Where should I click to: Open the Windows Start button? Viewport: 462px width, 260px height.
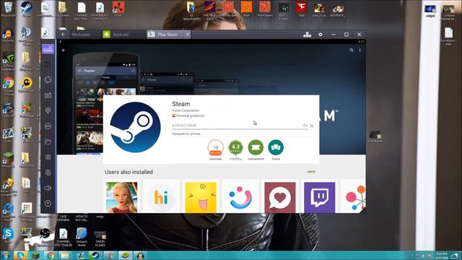[5, 256]
